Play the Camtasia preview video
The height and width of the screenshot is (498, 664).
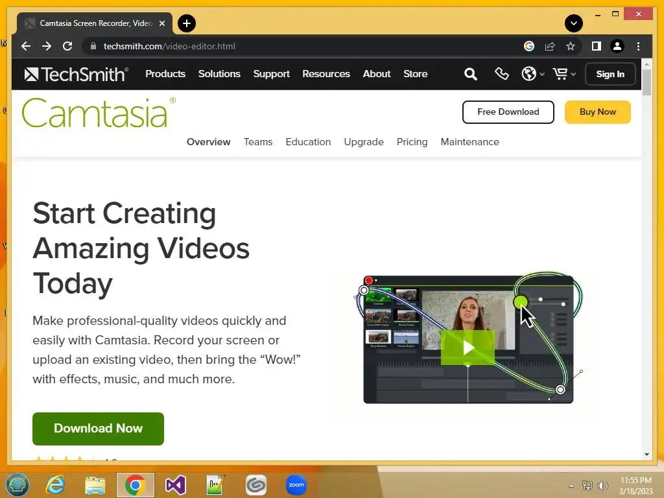pos(468,348)
